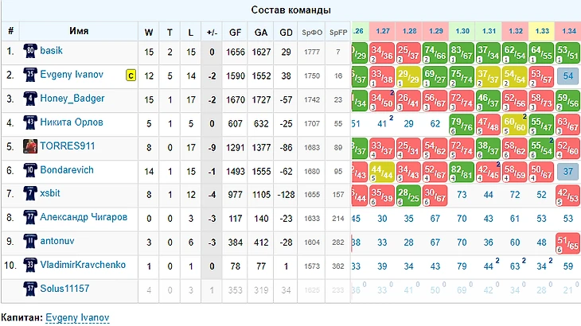Click VladimirKravchenko's jersey number 33 icon
The image size is (581, 326).
[x=30, y=265]
